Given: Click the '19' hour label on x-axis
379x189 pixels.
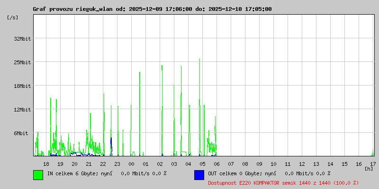Looking at the screenshot, I should 61,164.
